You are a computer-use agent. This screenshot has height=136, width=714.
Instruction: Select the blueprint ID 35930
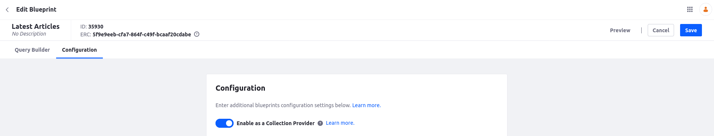pos(96,27)
